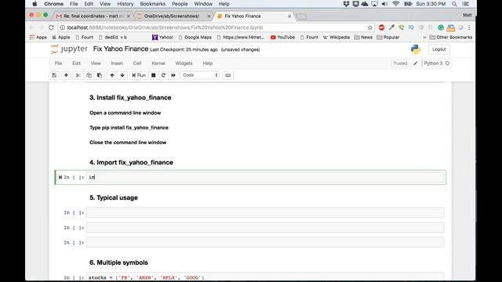Cut selected cells with the scissors icon
The width and height of the screenshot is (502, 282).
(78, 75)
